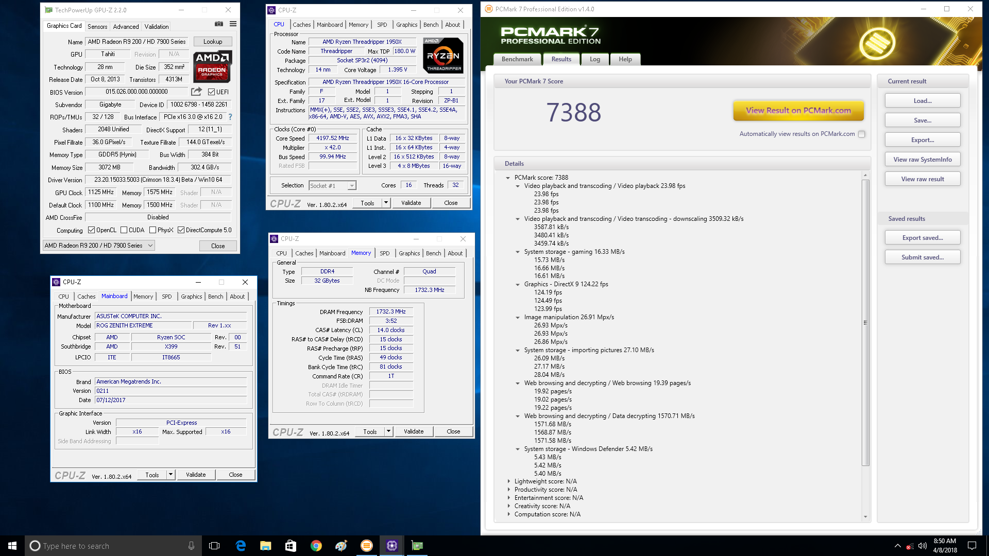Viewport: 989px width, 556px height.
Task: Click the View raw SystemInfo button
Action: [x=923, y=160]
